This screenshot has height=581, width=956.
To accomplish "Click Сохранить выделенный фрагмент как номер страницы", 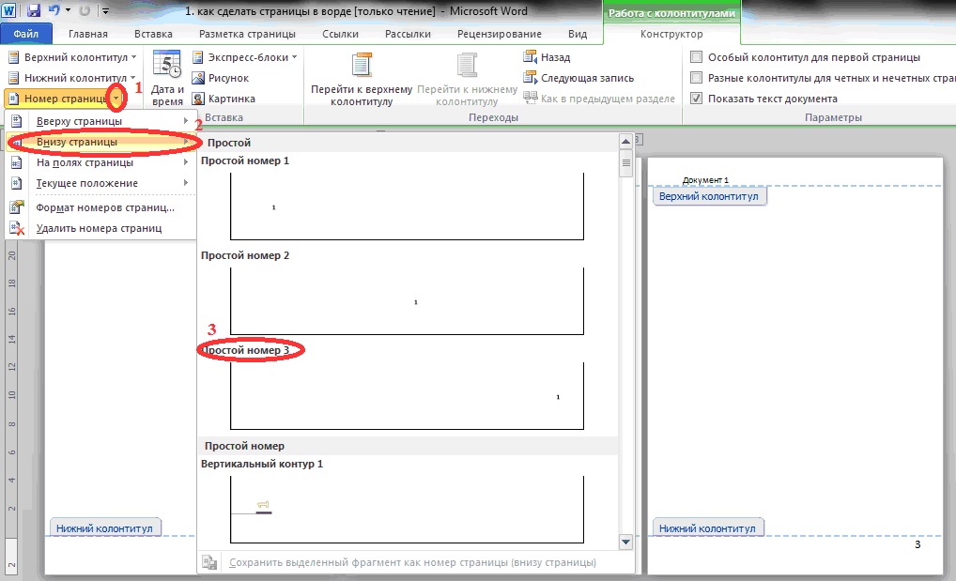I will pos(412,562).
